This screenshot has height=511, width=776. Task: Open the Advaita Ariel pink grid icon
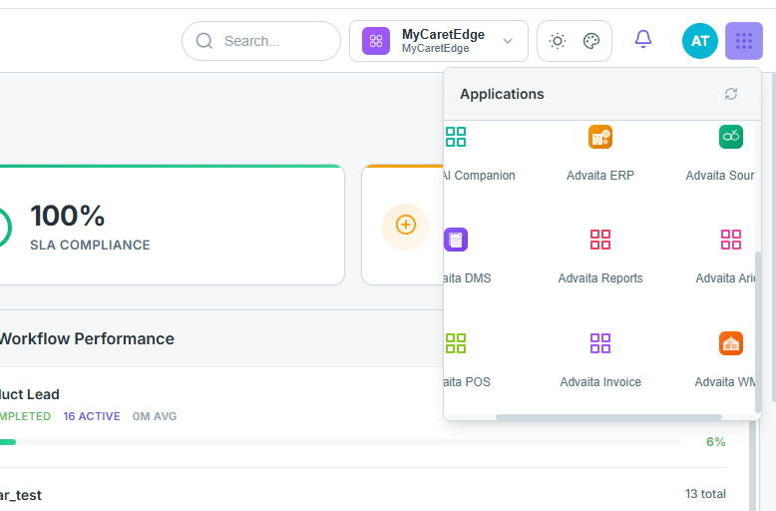pyautogui.click(x=730, y=240)
